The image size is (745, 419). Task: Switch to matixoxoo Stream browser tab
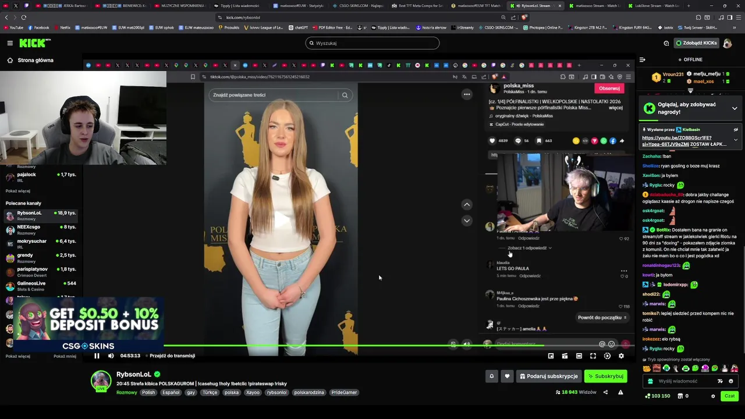point(594,5)
